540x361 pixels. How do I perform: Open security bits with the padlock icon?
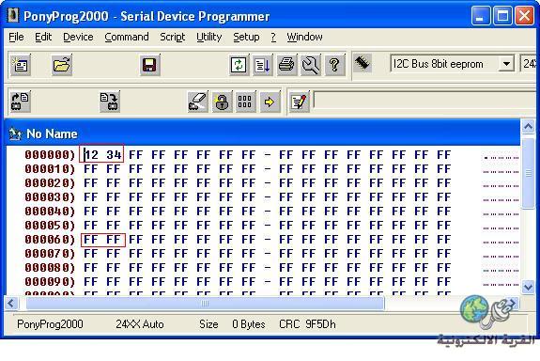[222, 102]
